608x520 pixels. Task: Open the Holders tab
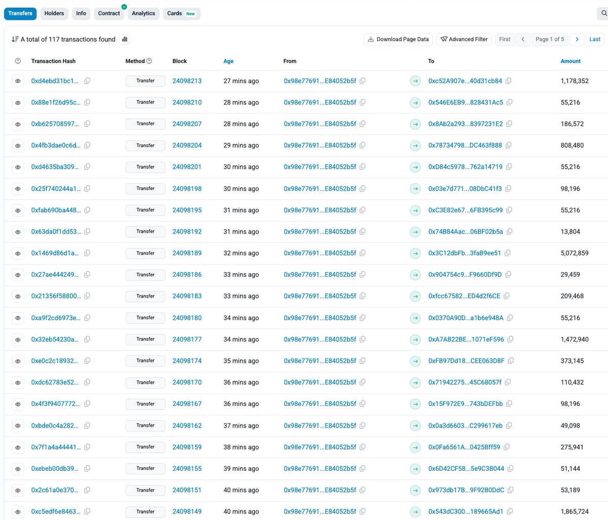(x=54, y=13)
